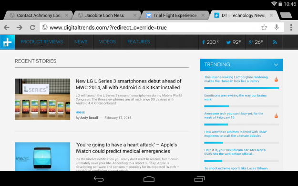Open the Features section
The width and height of the screenshot is (298, 186).
pos(139,42)
